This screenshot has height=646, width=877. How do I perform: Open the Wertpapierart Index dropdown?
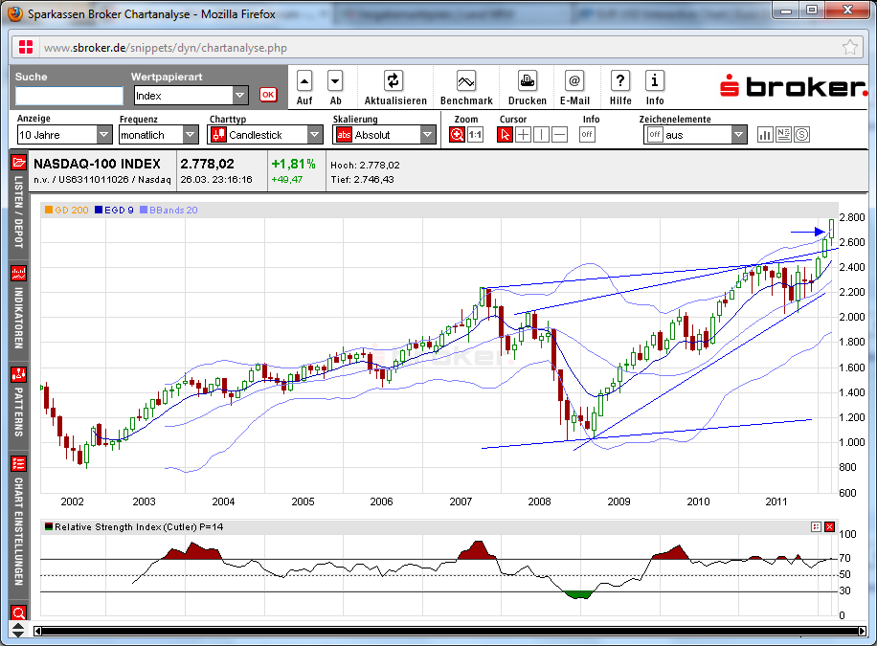191,96
